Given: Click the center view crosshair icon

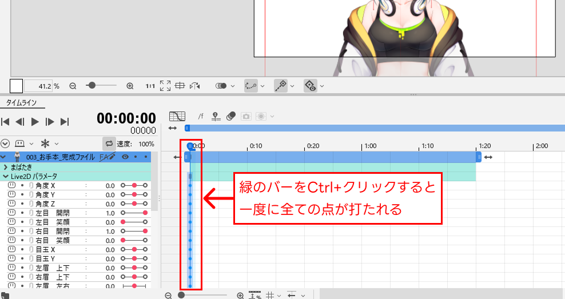Looking at the screenshot, I should coord(180,86).
